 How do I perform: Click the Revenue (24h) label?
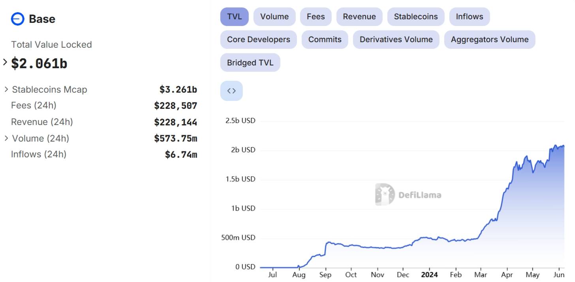42,122
